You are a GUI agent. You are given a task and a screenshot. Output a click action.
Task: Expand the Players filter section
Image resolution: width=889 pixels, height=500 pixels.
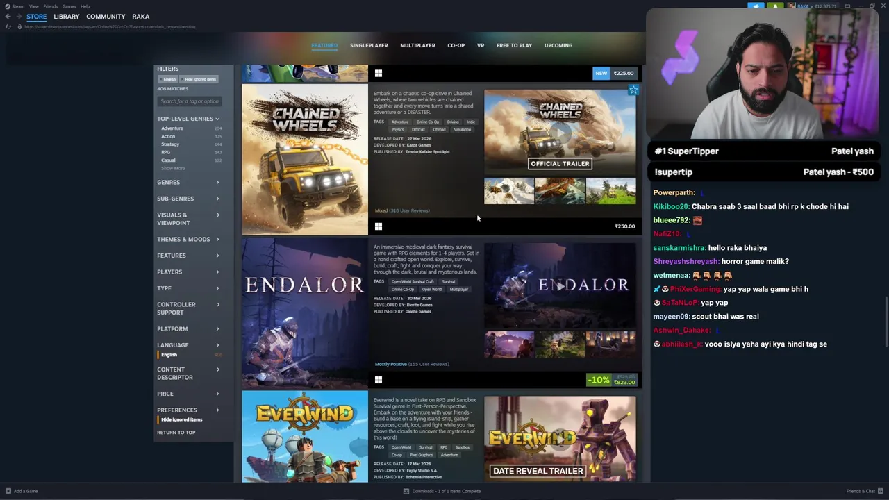point(188,272)
